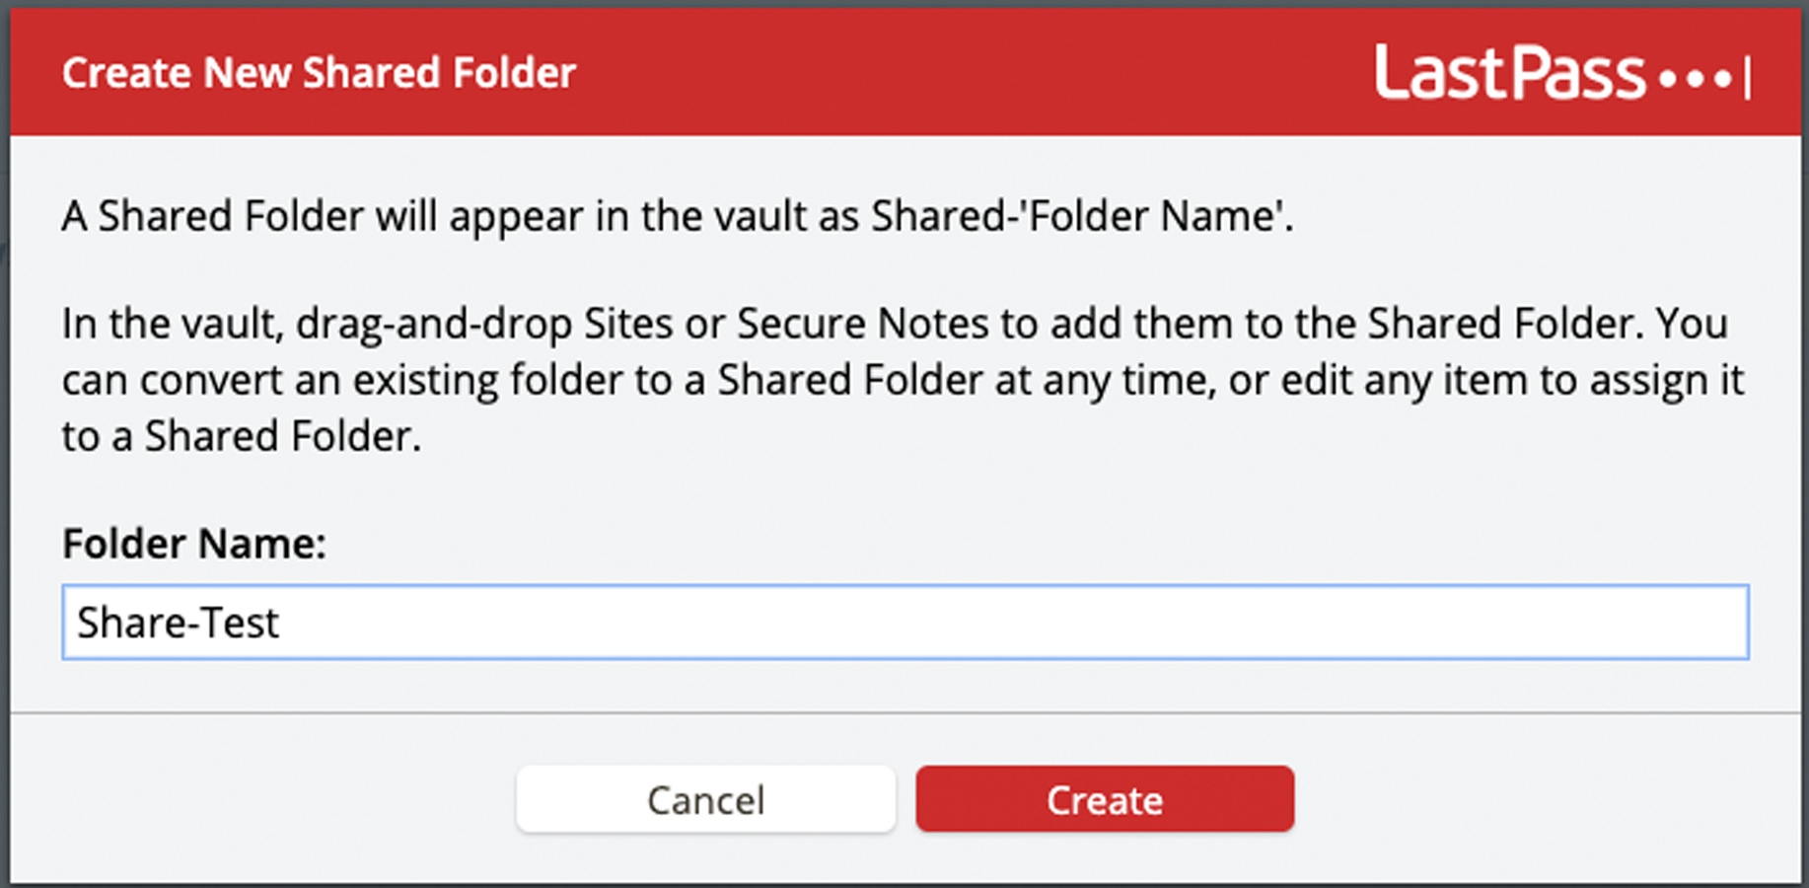Viewport: 1809px width, 888px height.
Task: Click the drag-and-drop instructions paragraph
Action: (903, 380)
